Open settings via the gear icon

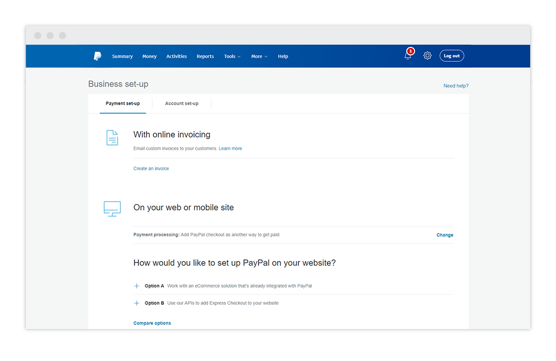pos(427,56)
